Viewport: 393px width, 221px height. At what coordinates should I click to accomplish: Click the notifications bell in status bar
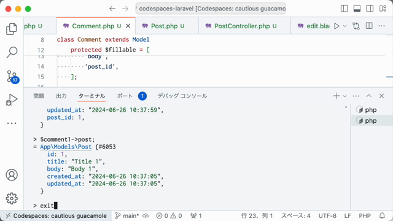[382, 215]
